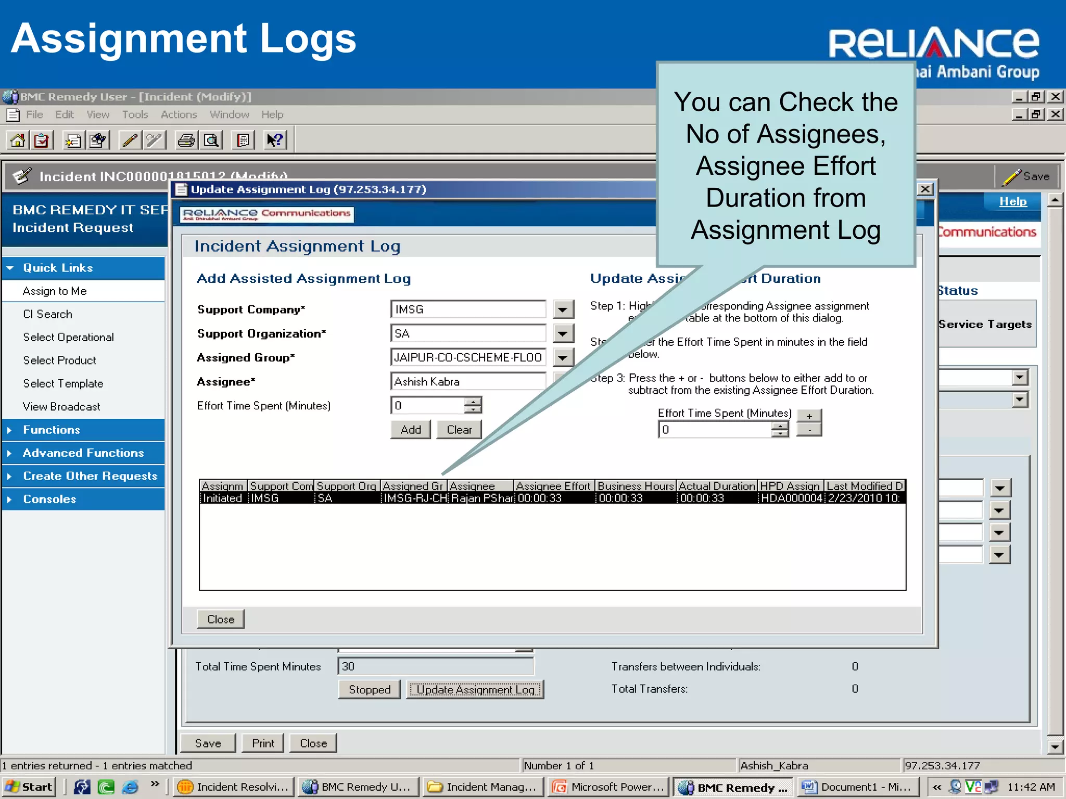The height and width of the screenshot is (799, 1066).
Task: Open Select Operational quick link
Action: point(68,337)
